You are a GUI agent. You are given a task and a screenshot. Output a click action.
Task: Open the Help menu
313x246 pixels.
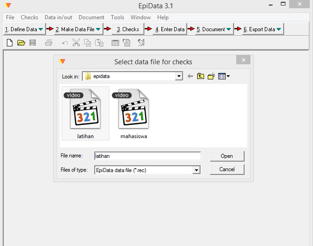tap(163, 17)
